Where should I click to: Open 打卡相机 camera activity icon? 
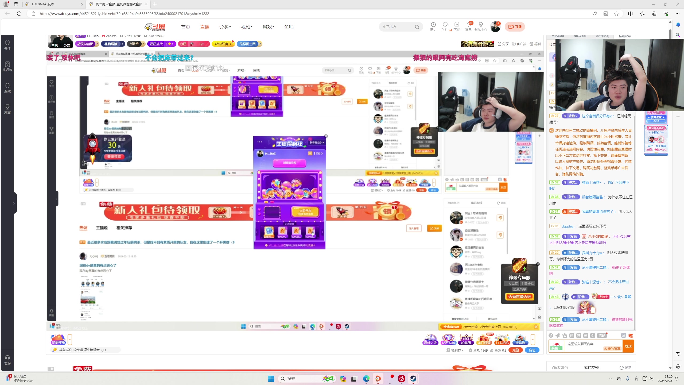[502, 340]
